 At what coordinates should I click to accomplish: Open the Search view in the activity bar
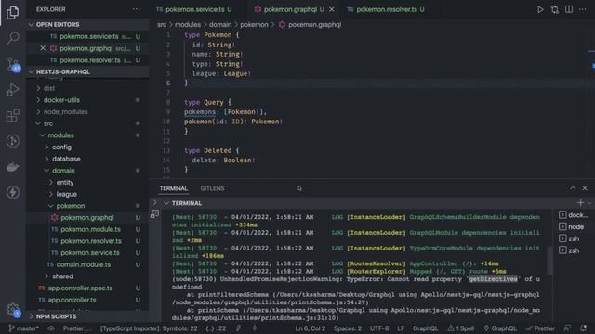click(x=13, y=38)
